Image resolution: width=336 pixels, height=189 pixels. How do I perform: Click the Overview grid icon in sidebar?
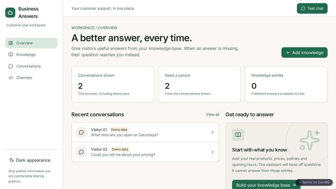click(x=11, y=43)
